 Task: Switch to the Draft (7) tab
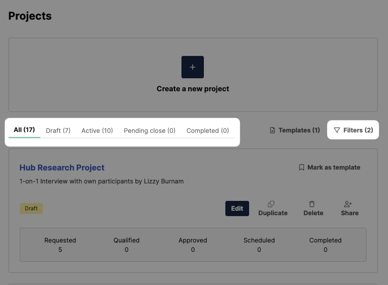(x=58, y=131)
